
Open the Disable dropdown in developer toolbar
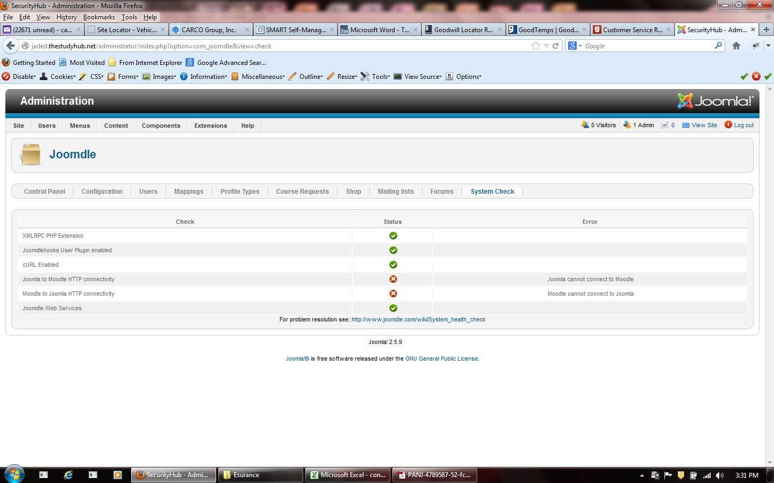pos(19,77)
